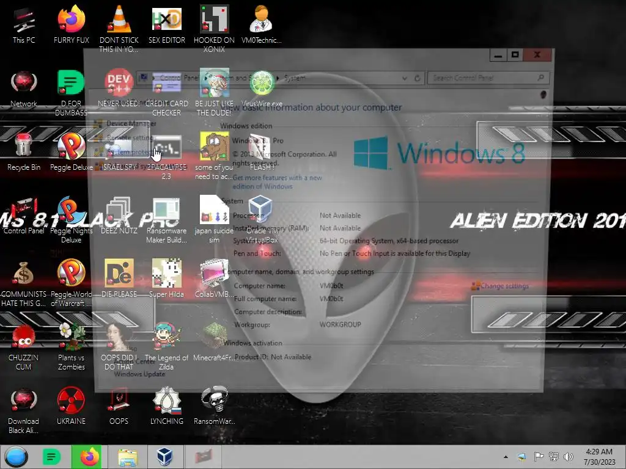Launch the Peggle Deluxe shortcut

pos(71,152)
